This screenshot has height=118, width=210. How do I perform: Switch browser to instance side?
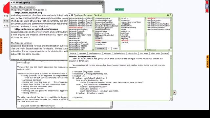click(101, 49)
